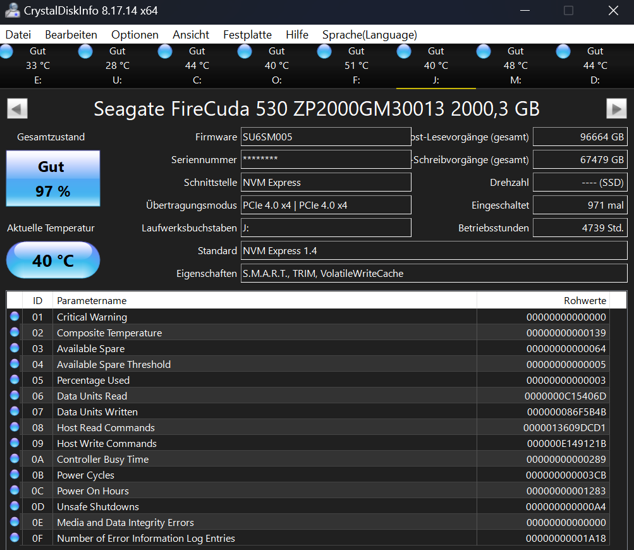Click the Firmware field SU6SM005
The height and width of the screenshot is (550, 634).
click(326, 137)
